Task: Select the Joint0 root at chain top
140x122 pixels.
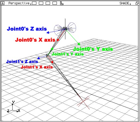Action: (x=65, y=29)
